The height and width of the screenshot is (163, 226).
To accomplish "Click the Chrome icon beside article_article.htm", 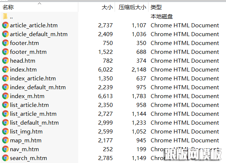I will 6,25.
